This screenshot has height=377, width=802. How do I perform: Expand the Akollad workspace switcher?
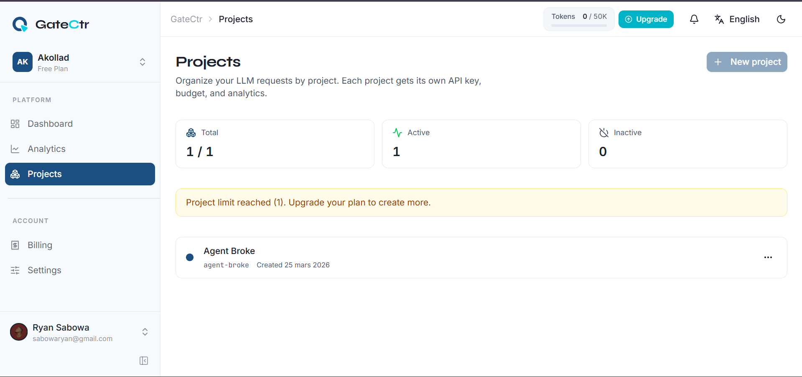tap(142, 62)
